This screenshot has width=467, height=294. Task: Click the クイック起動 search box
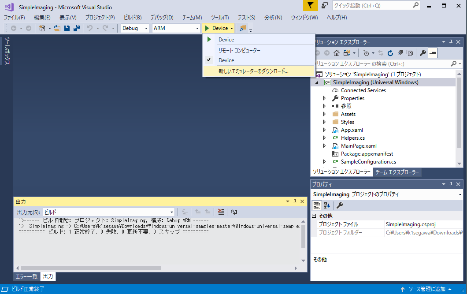click(376, 5)
